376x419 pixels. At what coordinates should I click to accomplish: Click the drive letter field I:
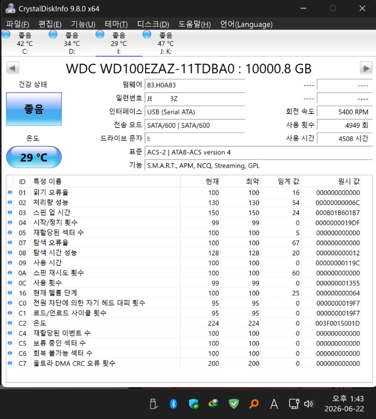195,139
